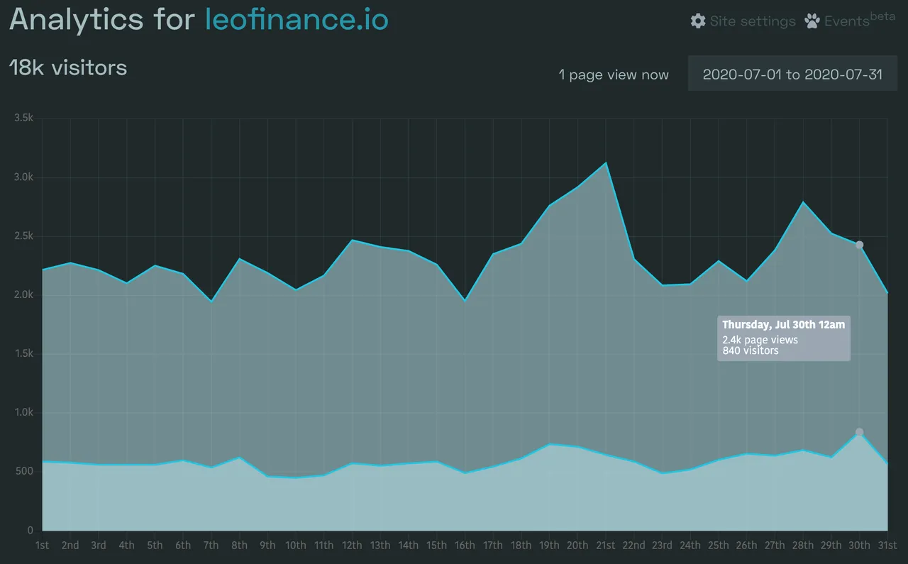Click the '18k visitors' total text
This screenshot has width=908, height=564.
(x=68, y=68)
